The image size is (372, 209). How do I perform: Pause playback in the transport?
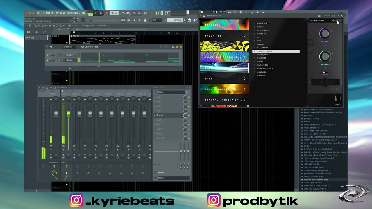pyautogui.click(x=95, y=13)
